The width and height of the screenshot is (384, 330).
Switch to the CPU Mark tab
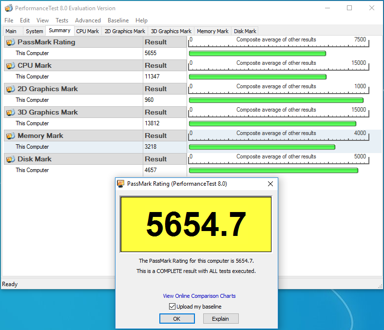[87, 31]
